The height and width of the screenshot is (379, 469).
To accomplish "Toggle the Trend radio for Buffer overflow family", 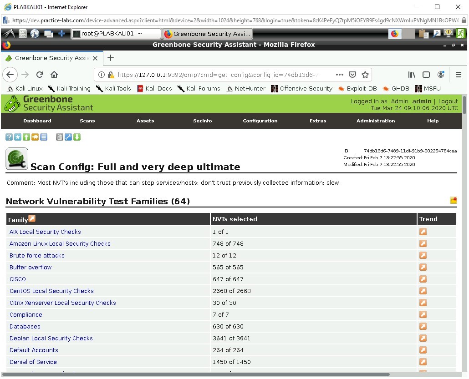I will pos(423,267).
